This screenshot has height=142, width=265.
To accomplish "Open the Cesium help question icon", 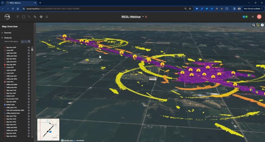I will [262, 25].
